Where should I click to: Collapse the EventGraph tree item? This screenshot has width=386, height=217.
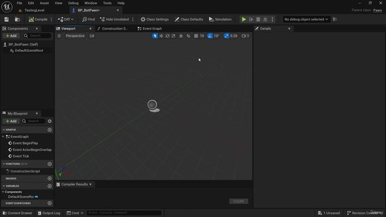pyautogui.click(x=3, y=137)
